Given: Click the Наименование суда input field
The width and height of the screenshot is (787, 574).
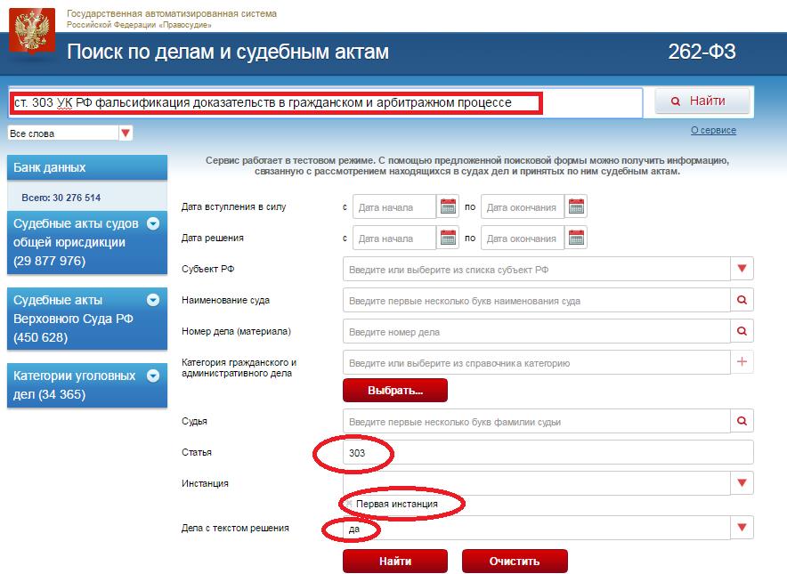Looking at the screenshot, I should [537, 300].
